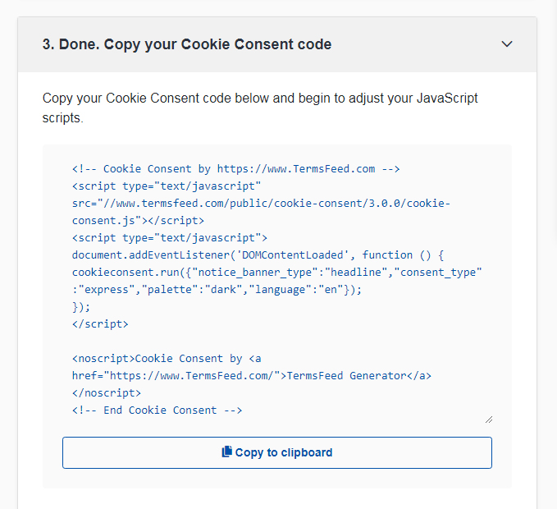This screenshot has width=557, height=509.
Task: Focus the Cookie Consent code textarea blank line
Action: coord(277,342)
